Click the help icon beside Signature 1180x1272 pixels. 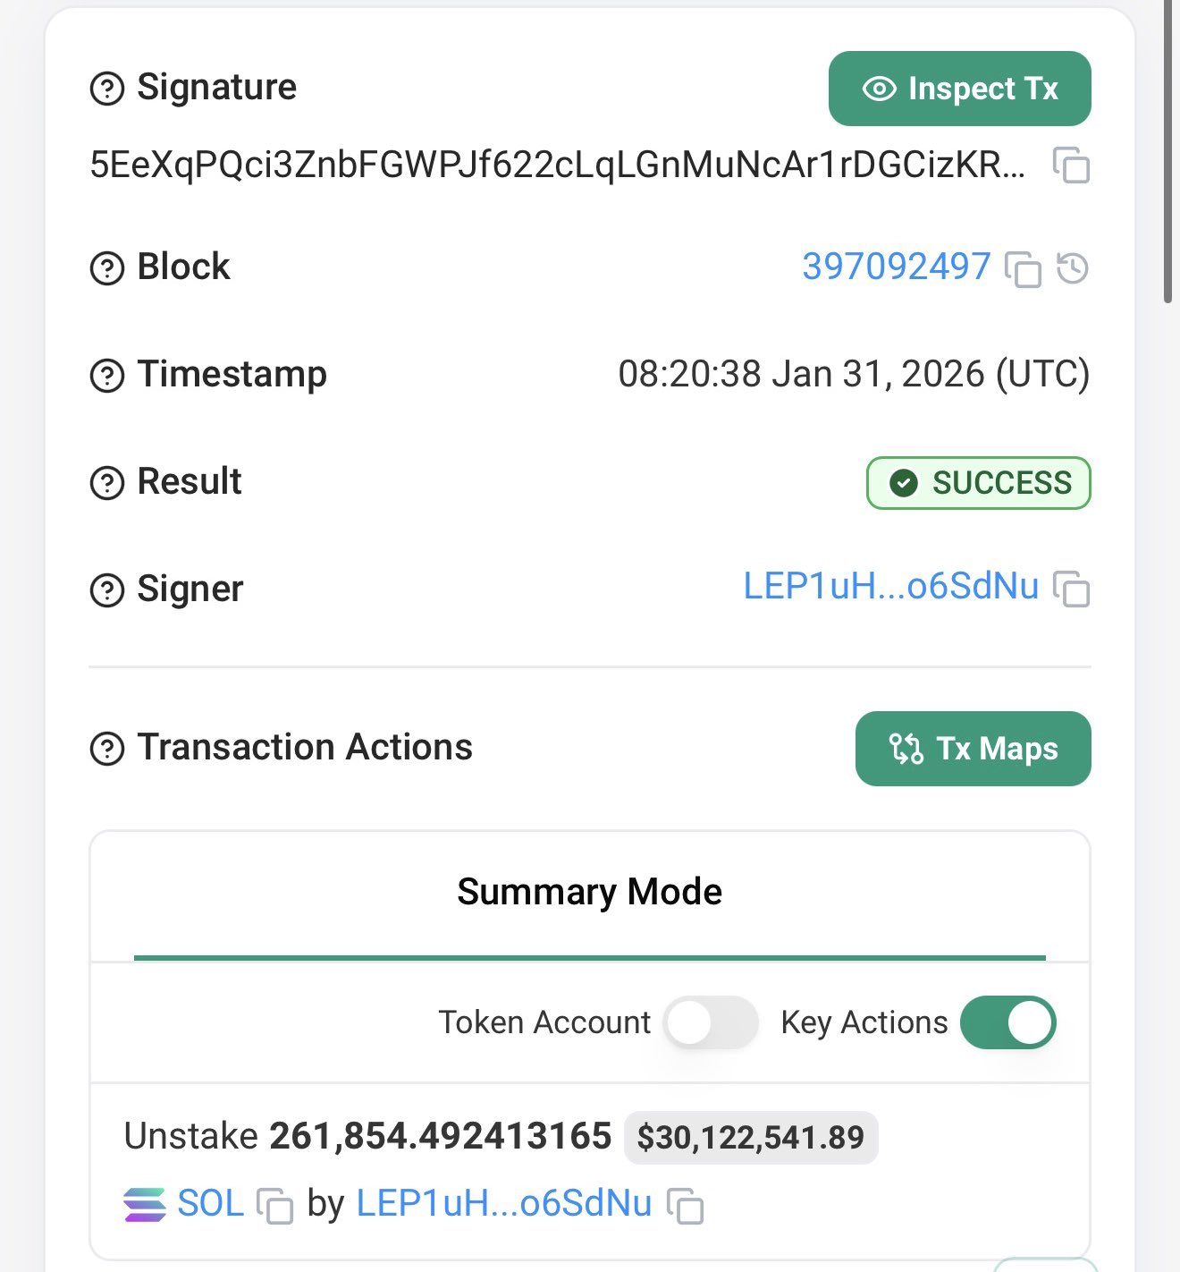[x=107, y=89]
